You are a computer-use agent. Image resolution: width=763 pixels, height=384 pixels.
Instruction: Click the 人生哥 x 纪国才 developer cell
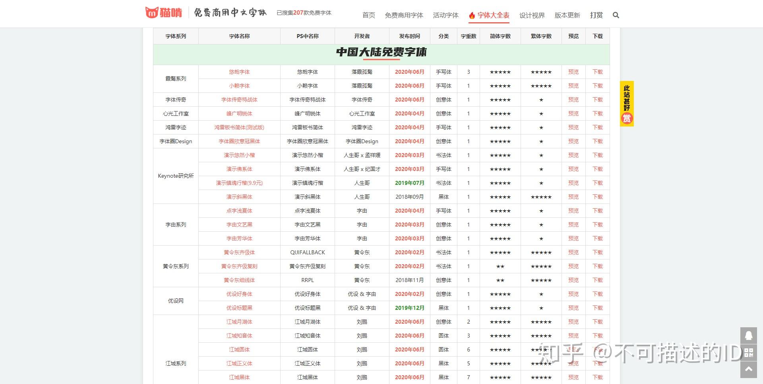(362, 169)
